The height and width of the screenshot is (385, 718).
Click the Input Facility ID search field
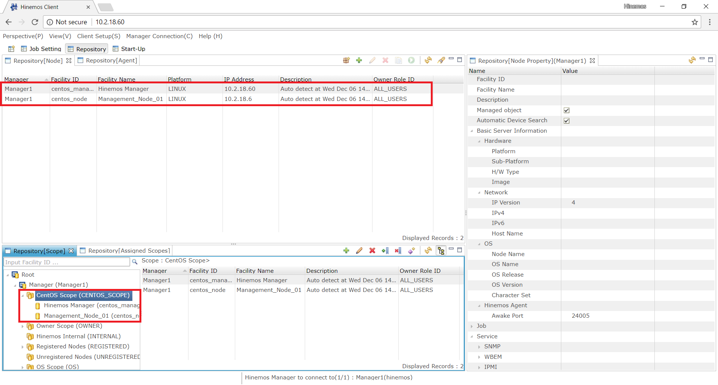click(x=67, y=262)
